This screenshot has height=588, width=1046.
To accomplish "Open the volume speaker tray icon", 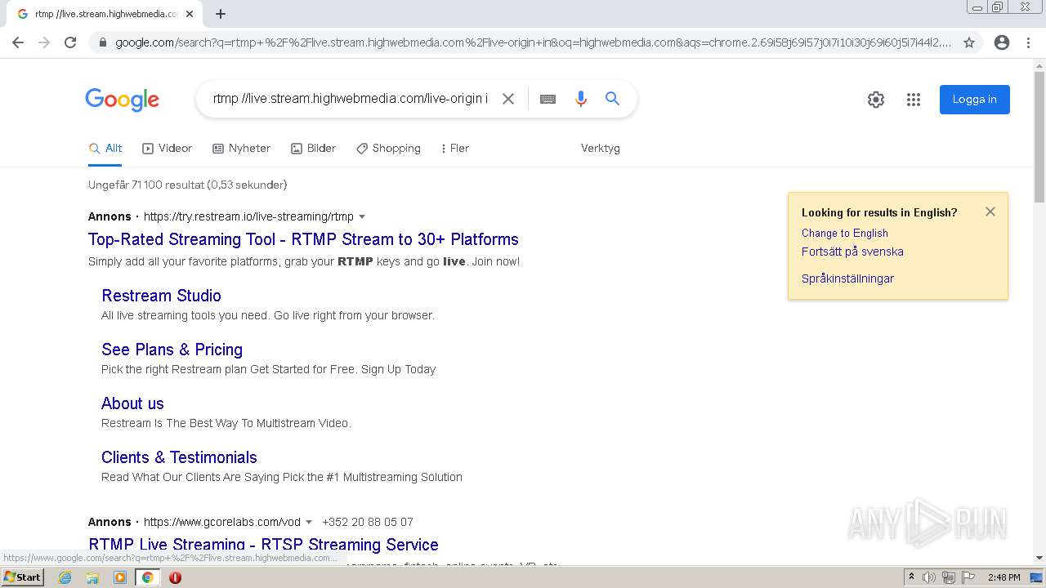I will [929, 577].
